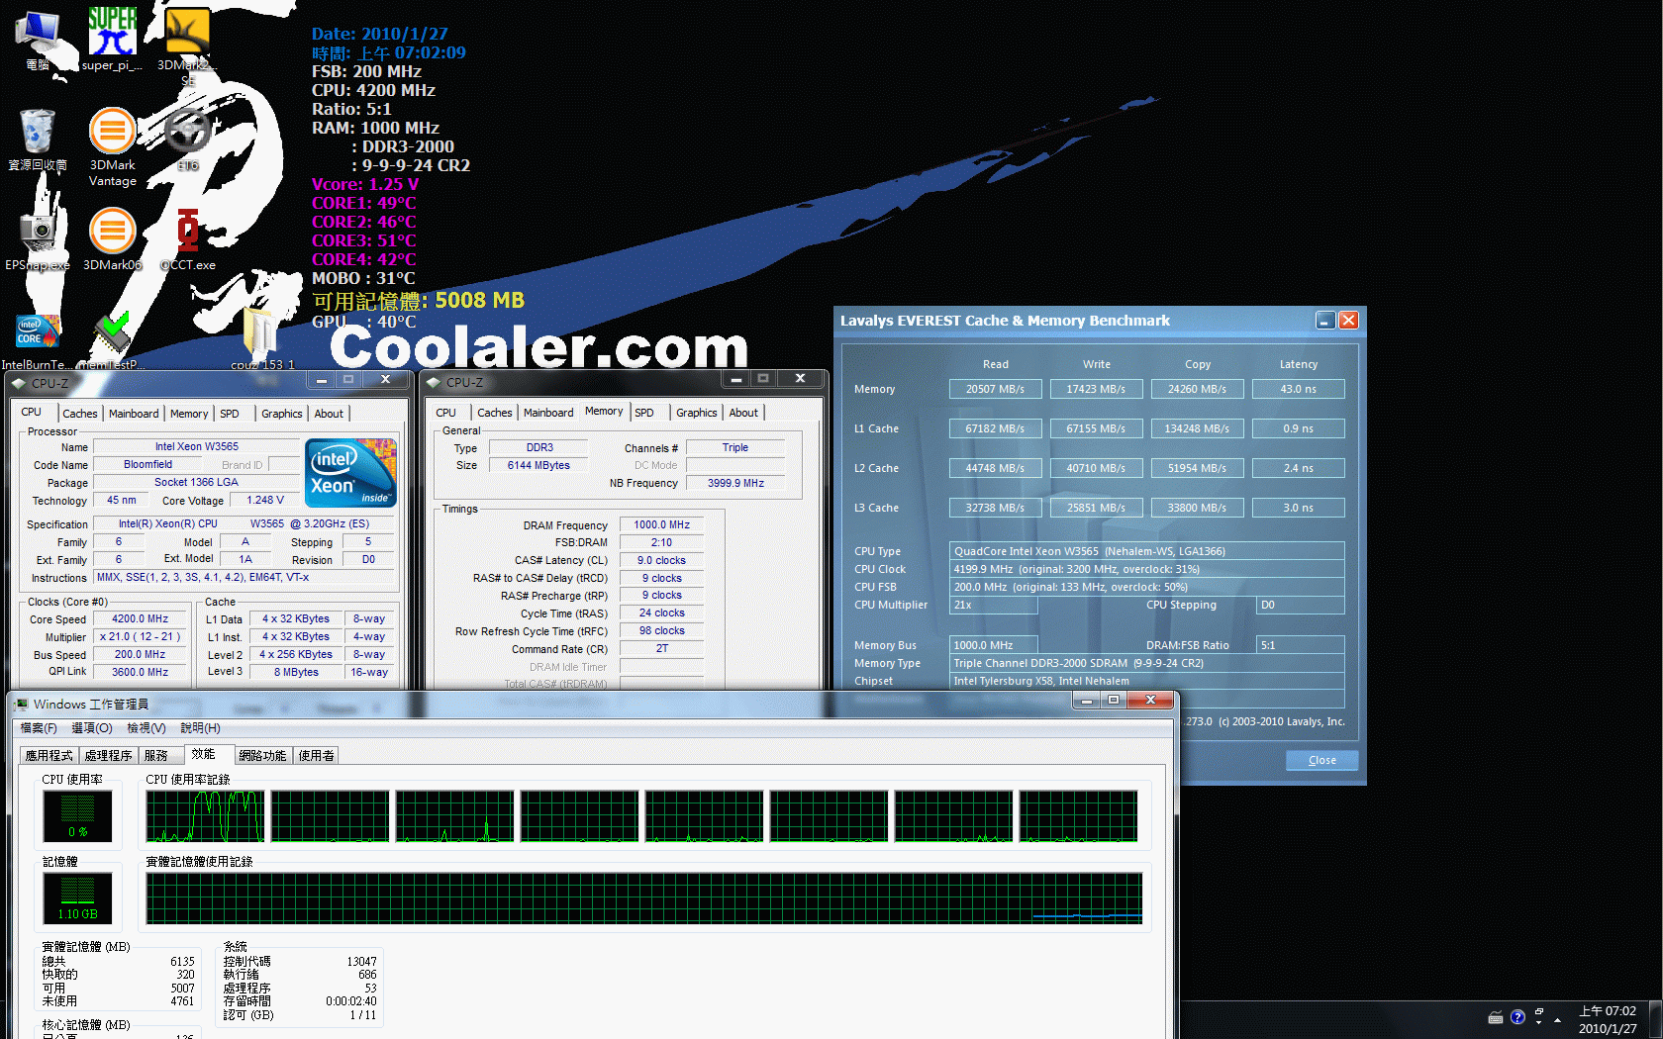Viewport: 1663px width, 1039px height.
Task: Open the 選項(O) menu in Task Manager
Action: (x=92, y=728)
